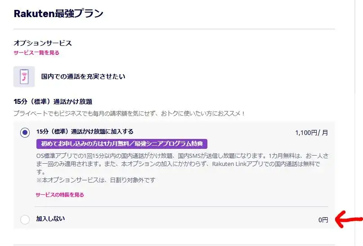Click the 1,100円/月 price

[311, 133]
